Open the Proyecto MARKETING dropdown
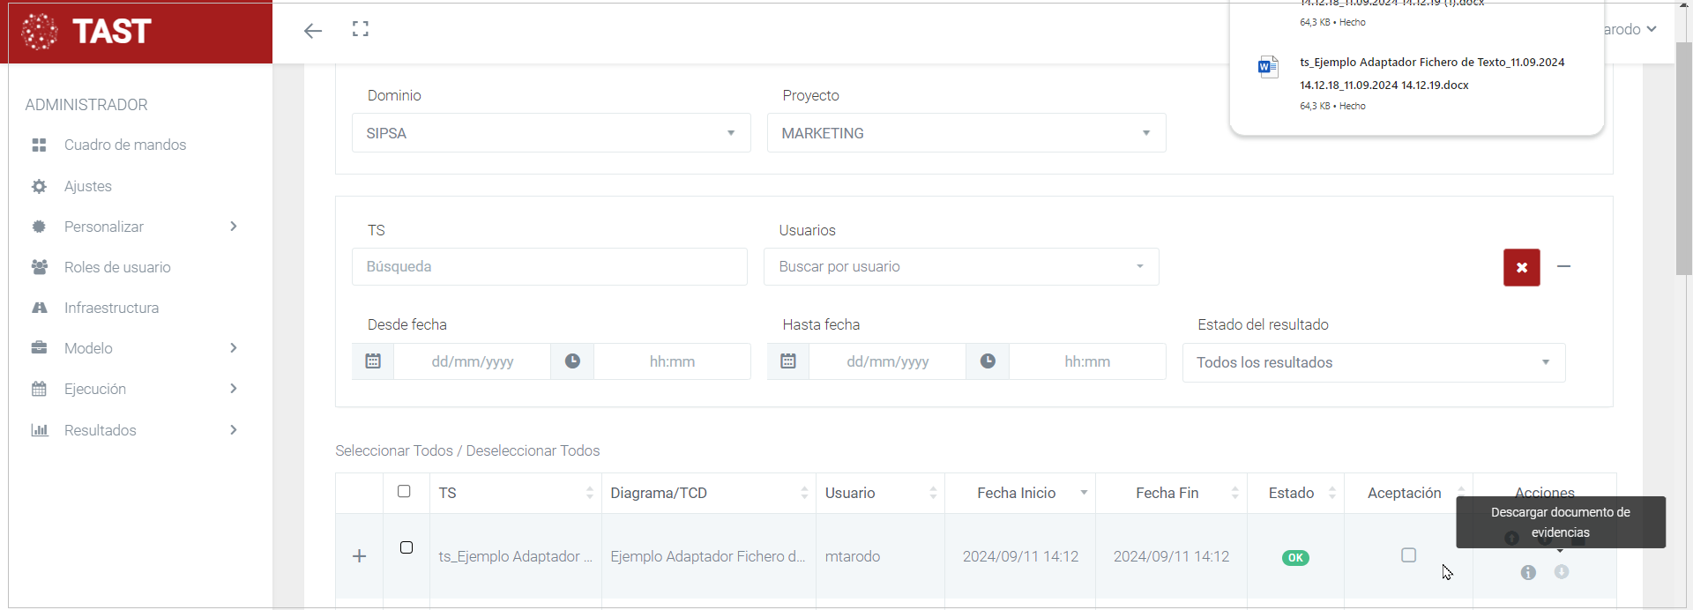Screen dimensions: 1693x610 tap(966, 133)
